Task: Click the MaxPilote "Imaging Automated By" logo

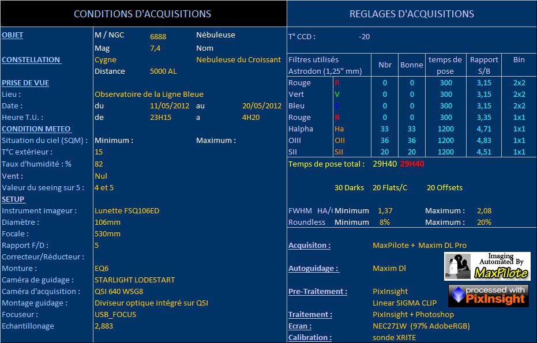Action: (487, 266)
